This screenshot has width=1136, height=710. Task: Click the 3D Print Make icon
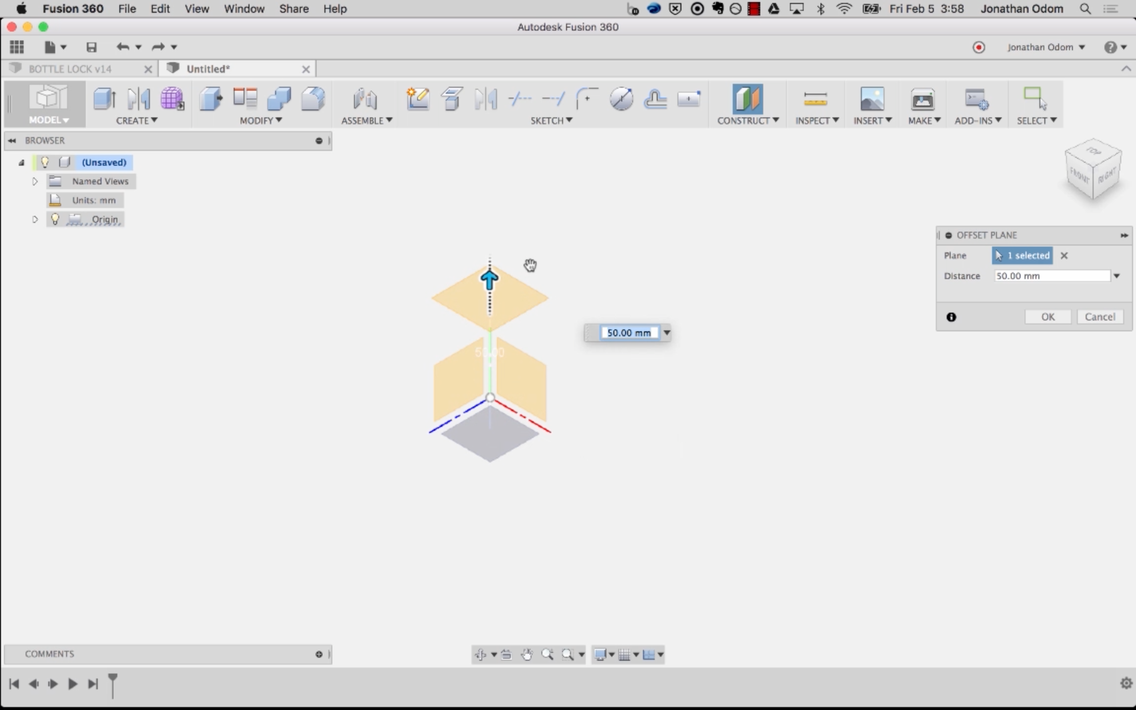(923, 99)
